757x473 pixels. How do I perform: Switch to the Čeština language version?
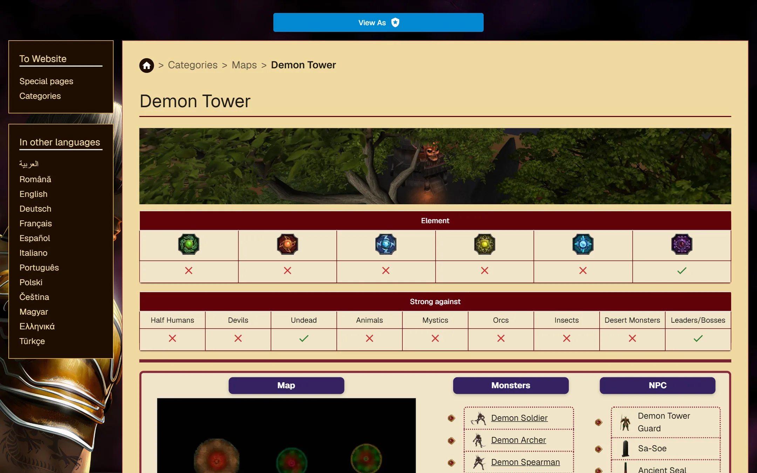34,297
